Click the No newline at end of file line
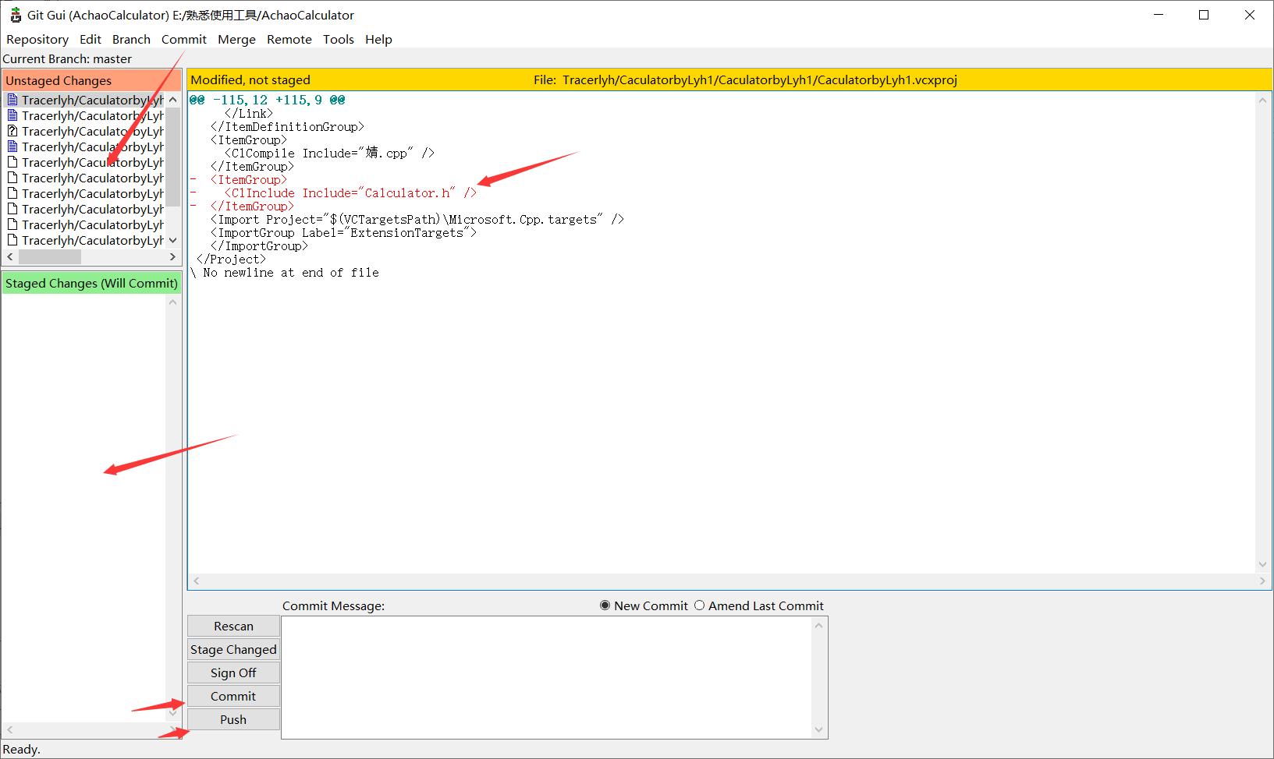Viewport: 1274px width, 759px height. (285, 272)
